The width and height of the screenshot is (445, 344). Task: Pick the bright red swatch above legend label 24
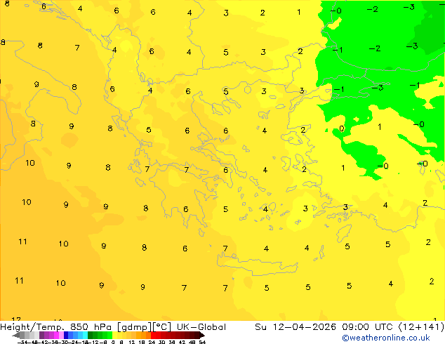(153, 335)
